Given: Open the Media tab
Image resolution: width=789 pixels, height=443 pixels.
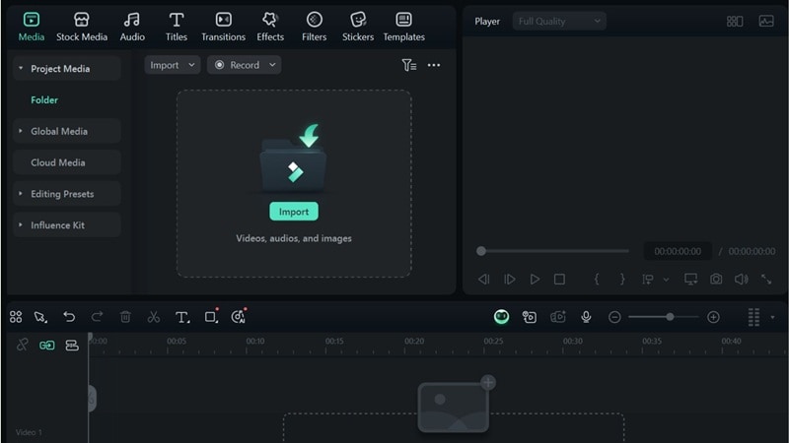Looking at the screenshot, I should pos(32,28).
